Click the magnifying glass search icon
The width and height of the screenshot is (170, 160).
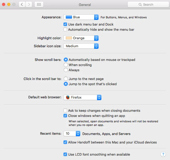(140, 5)
